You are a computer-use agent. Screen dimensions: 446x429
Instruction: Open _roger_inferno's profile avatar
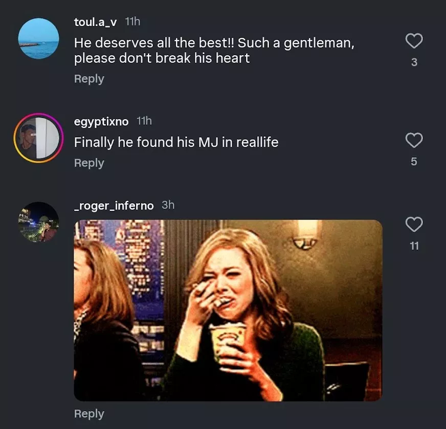[38, 222]
